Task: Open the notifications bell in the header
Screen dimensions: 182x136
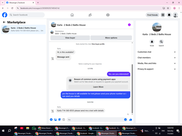Action: tap(169, 15)
